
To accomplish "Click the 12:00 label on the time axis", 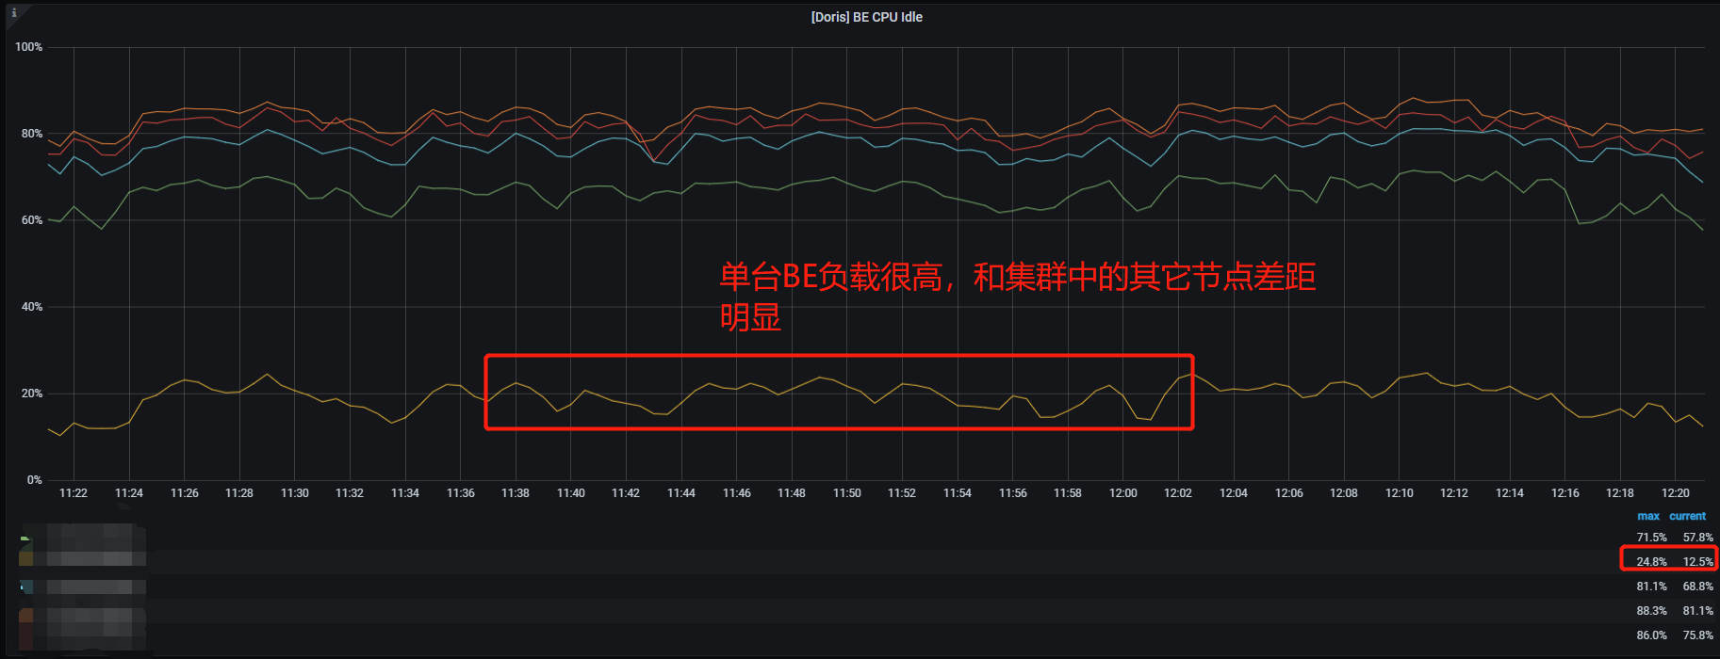I will tap(1122, 493).
